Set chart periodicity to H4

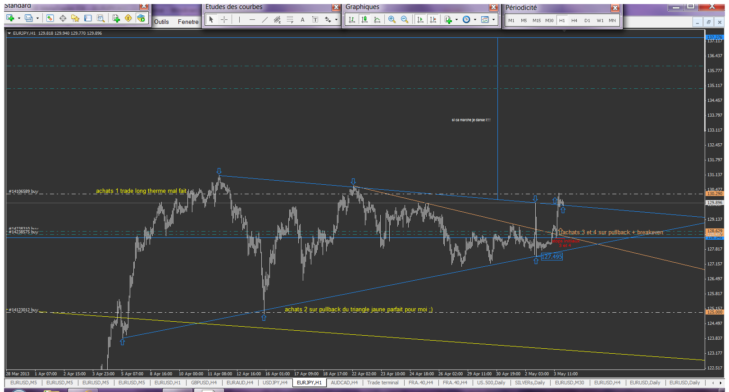(574, 20)
